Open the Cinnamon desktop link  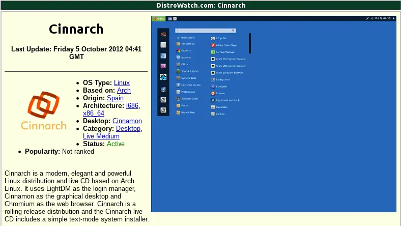click(127, 121)
